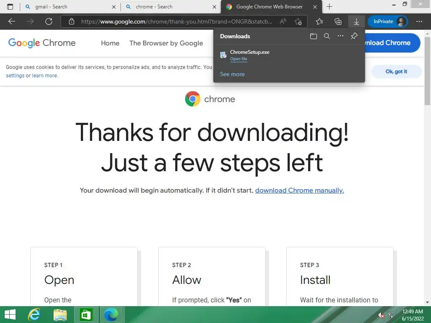Open a new tab with the plus button
431x323 pixels.
(x=329, y=7)
